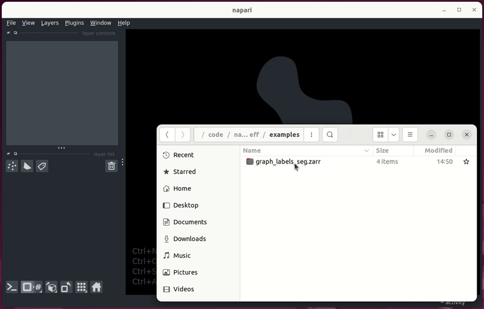This screenshot has height=309, width=484.
Task: Toggle 2D/3D view in napari
Action: pos(32,287)
